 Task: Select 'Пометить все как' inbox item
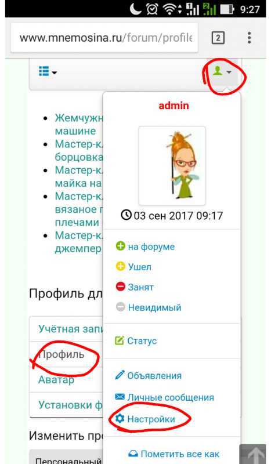coord(174,454)
